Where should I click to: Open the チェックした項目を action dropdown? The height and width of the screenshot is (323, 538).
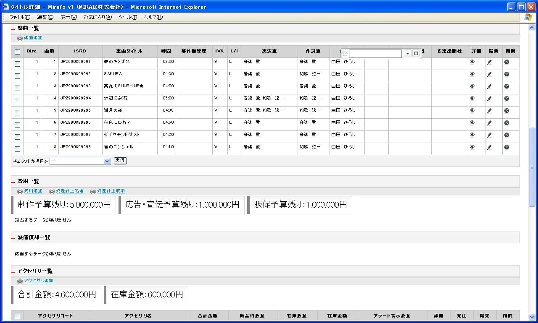(x=80, y=161)
